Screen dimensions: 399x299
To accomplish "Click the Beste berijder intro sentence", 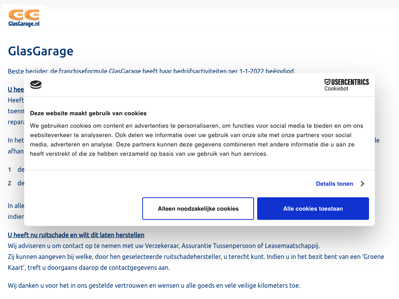I will [x=151, y=71].
